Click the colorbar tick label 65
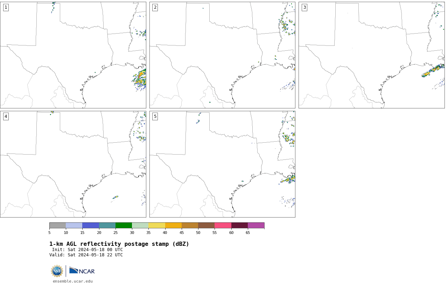 pyautogui.click(x=248, y=233)
